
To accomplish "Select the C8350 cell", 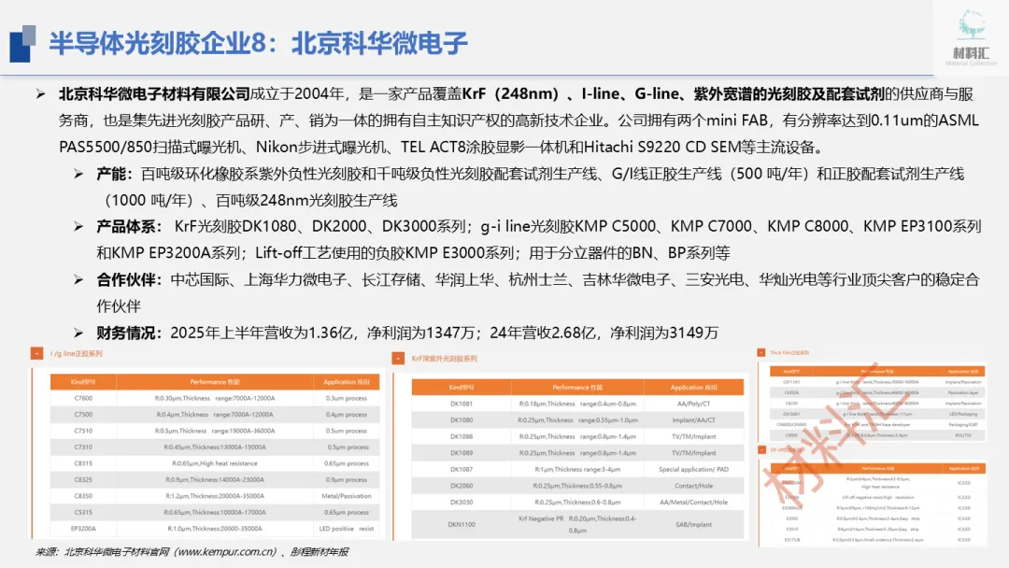I will (83, 496).
